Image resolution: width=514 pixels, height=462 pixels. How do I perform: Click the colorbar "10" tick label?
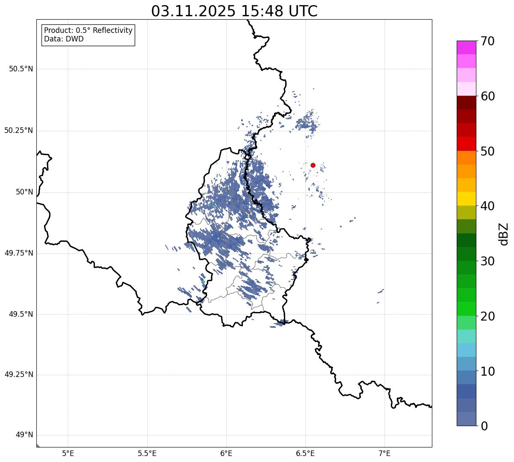[x=487, y=371]
